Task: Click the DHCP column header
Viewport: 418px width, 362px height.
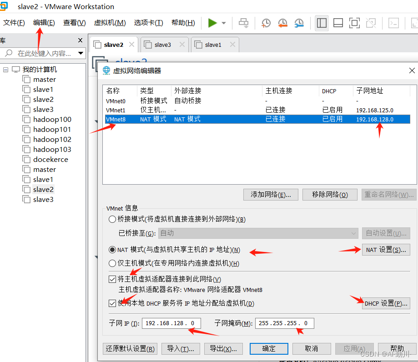Action: 336,91
